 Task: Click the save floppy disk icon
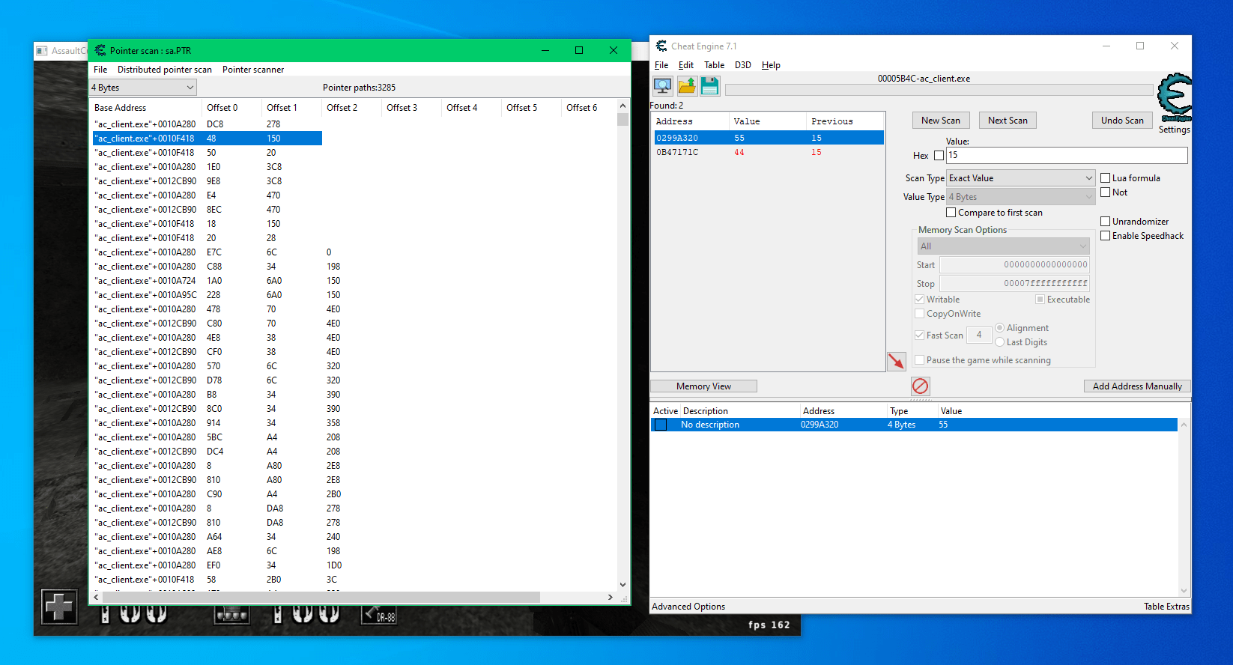pos(709,86)
